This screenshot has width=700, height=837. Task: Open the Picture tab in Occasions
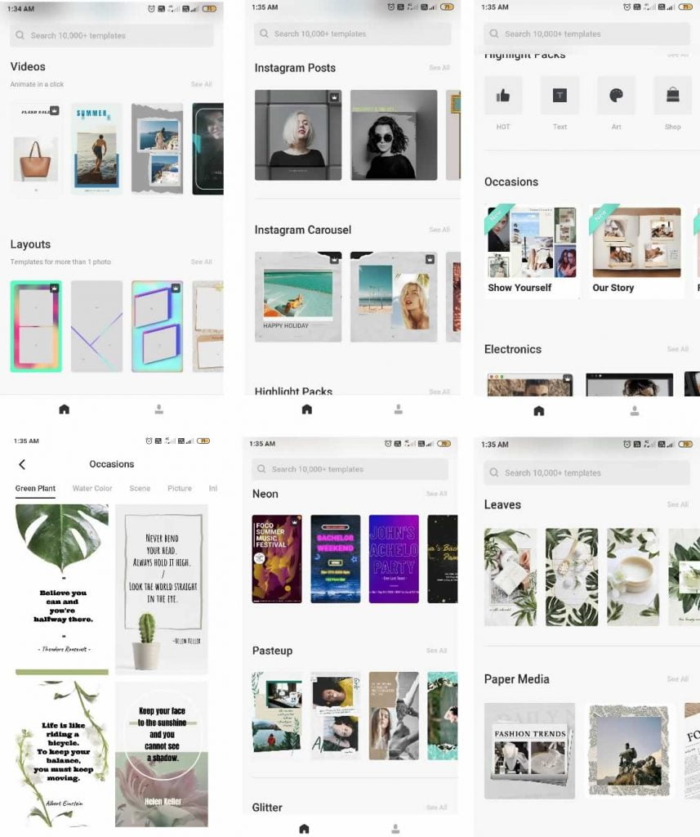coord(179,489)
